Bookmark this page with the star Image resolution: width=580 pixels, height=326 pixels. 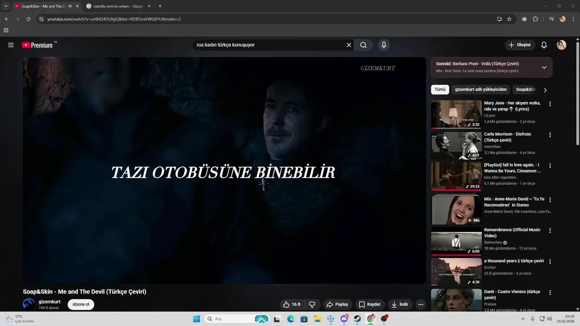[509, 19]
